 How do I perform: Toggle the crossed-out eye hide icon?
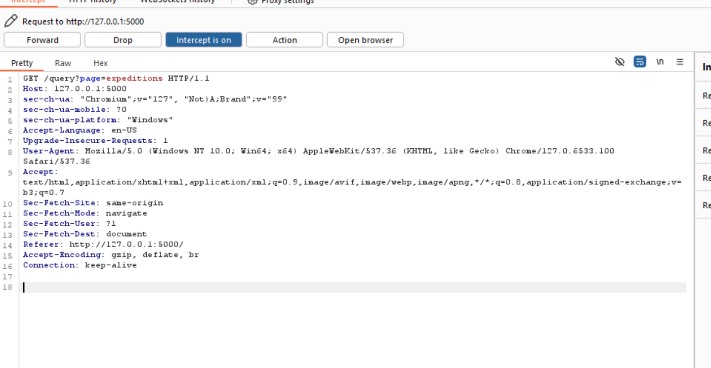point(620,62)
